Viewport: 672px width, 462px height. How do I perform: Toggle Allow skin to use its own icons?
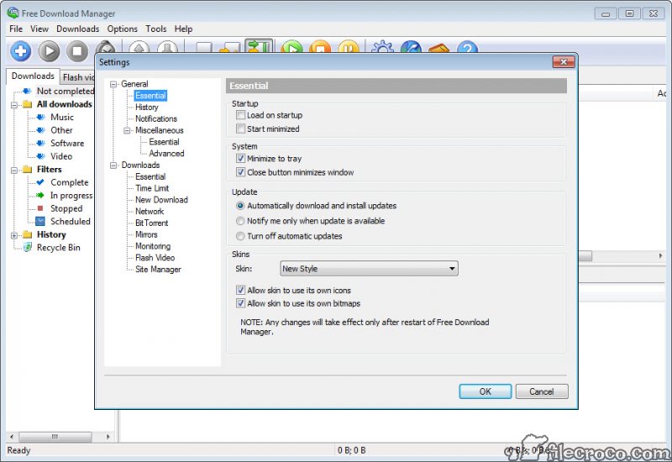pos(240,290)
